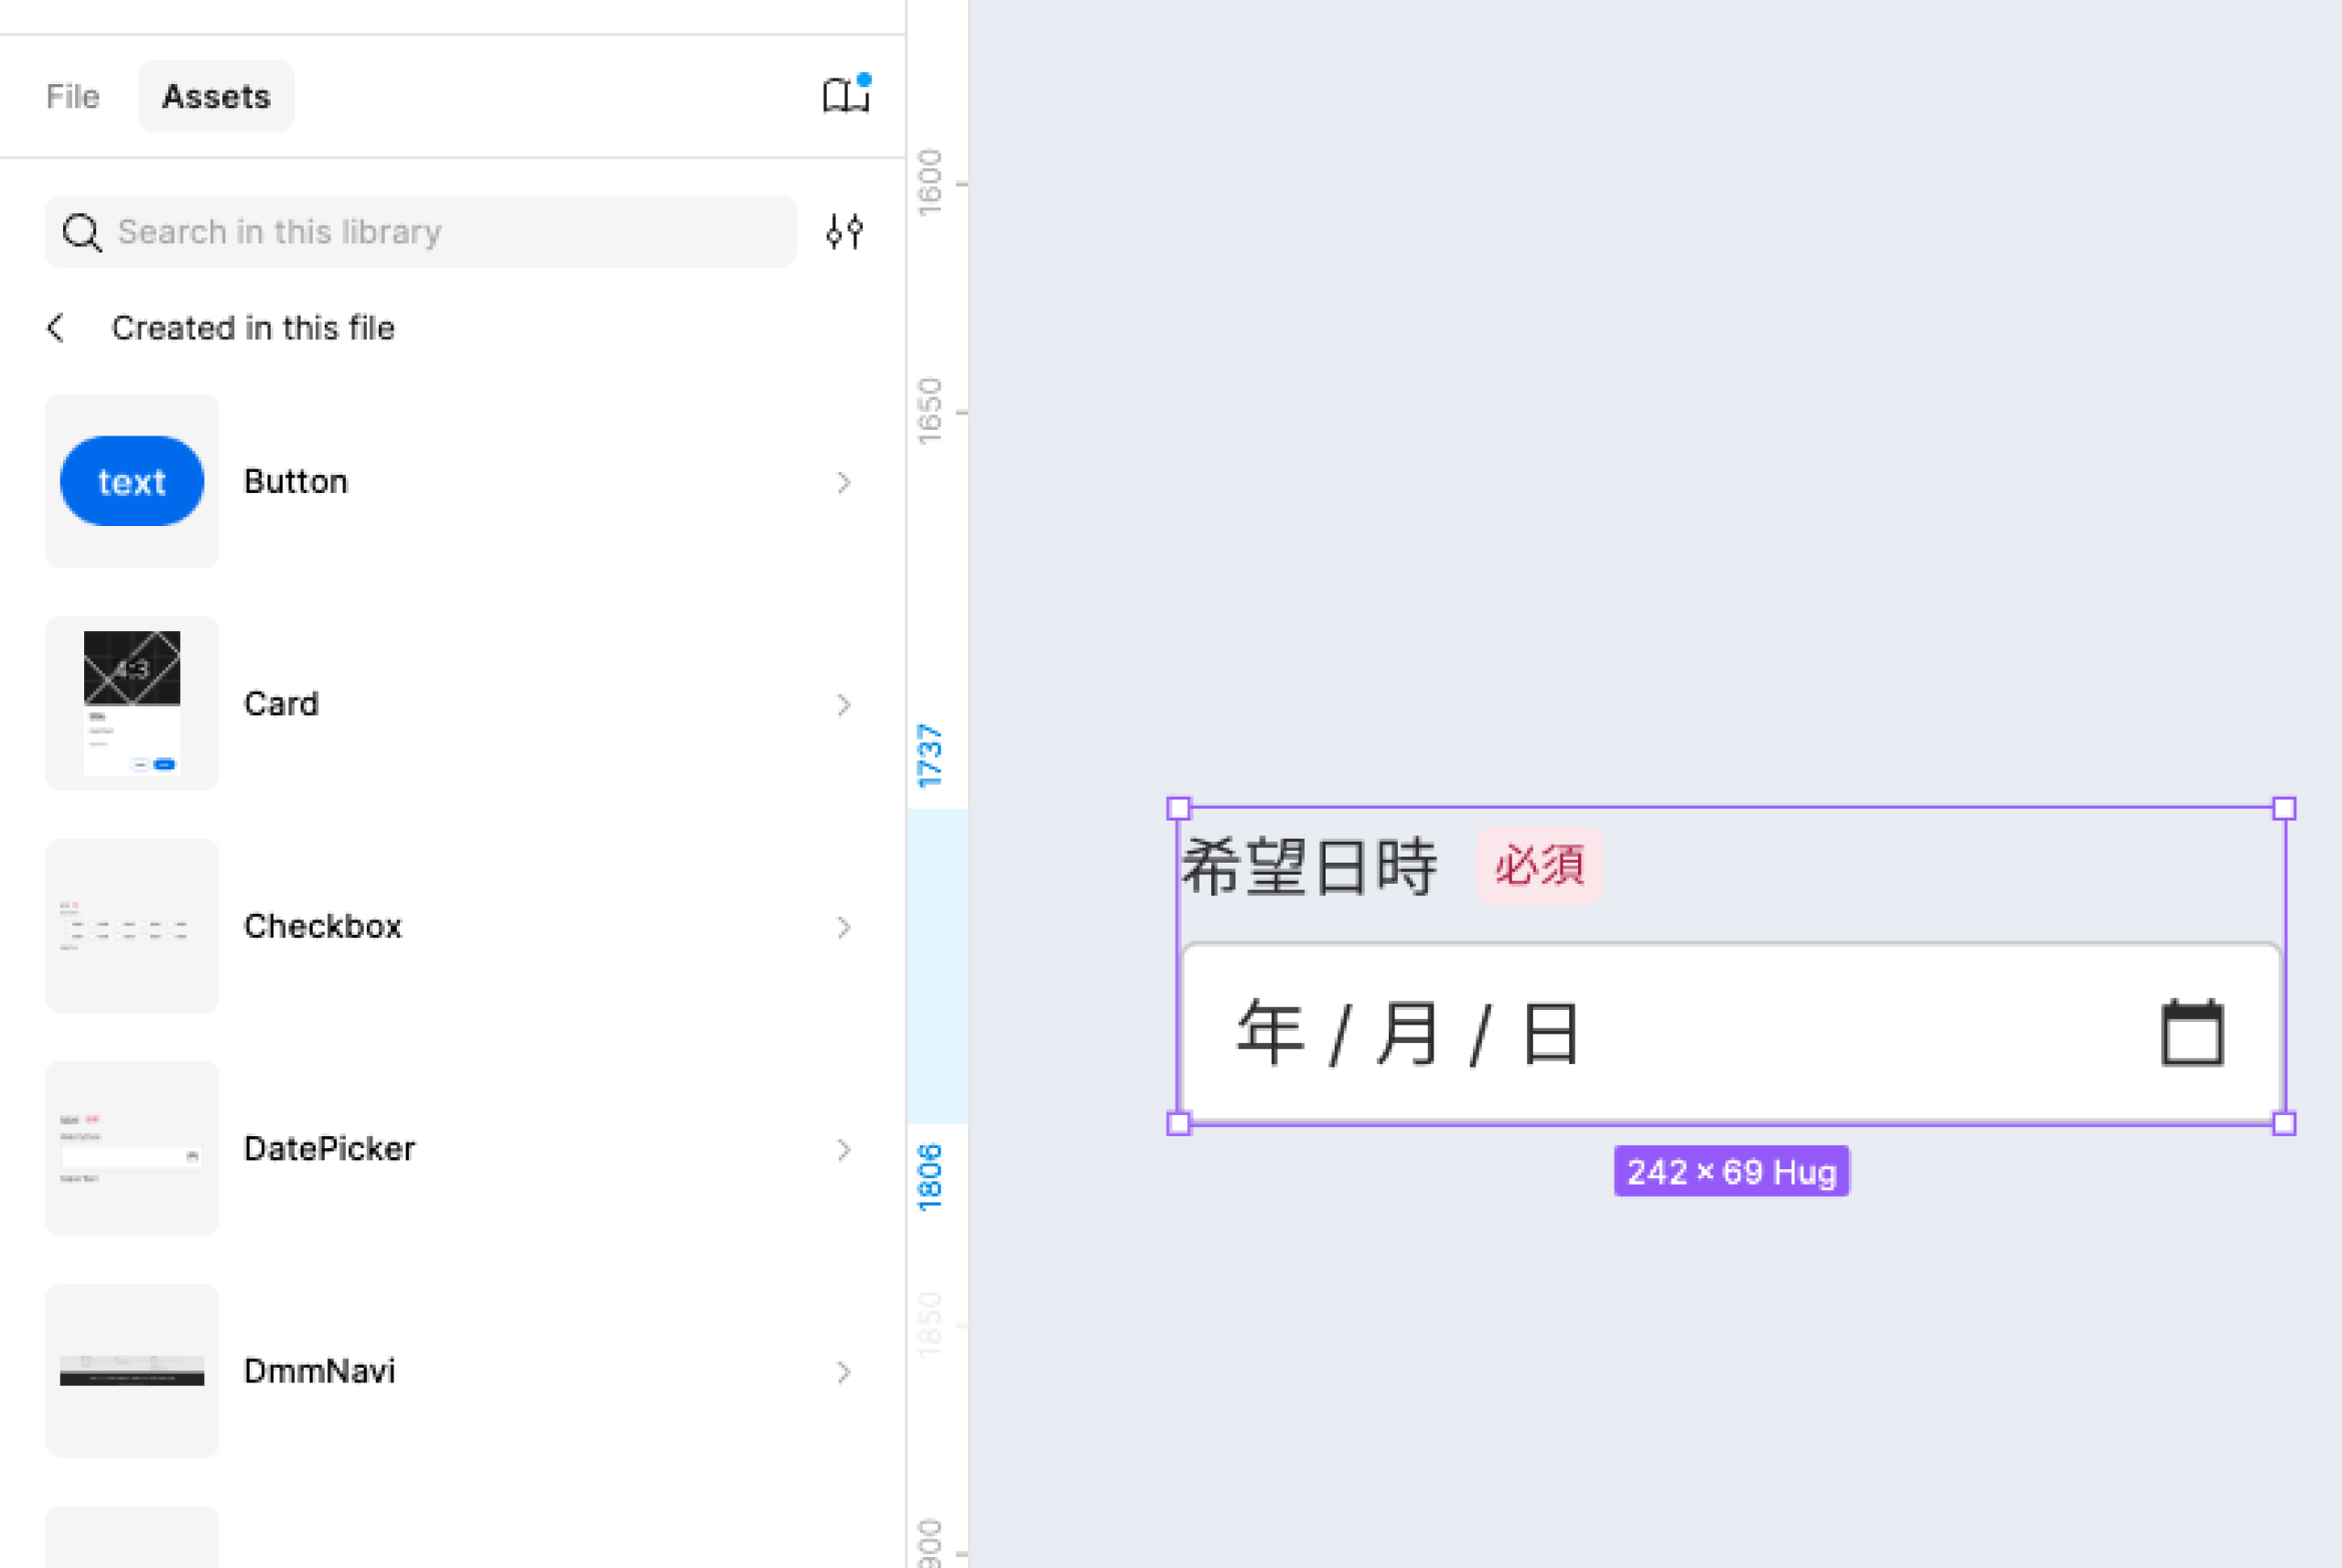Switch to the File tab
2342x1568 pixels.
tap(73, 96)
